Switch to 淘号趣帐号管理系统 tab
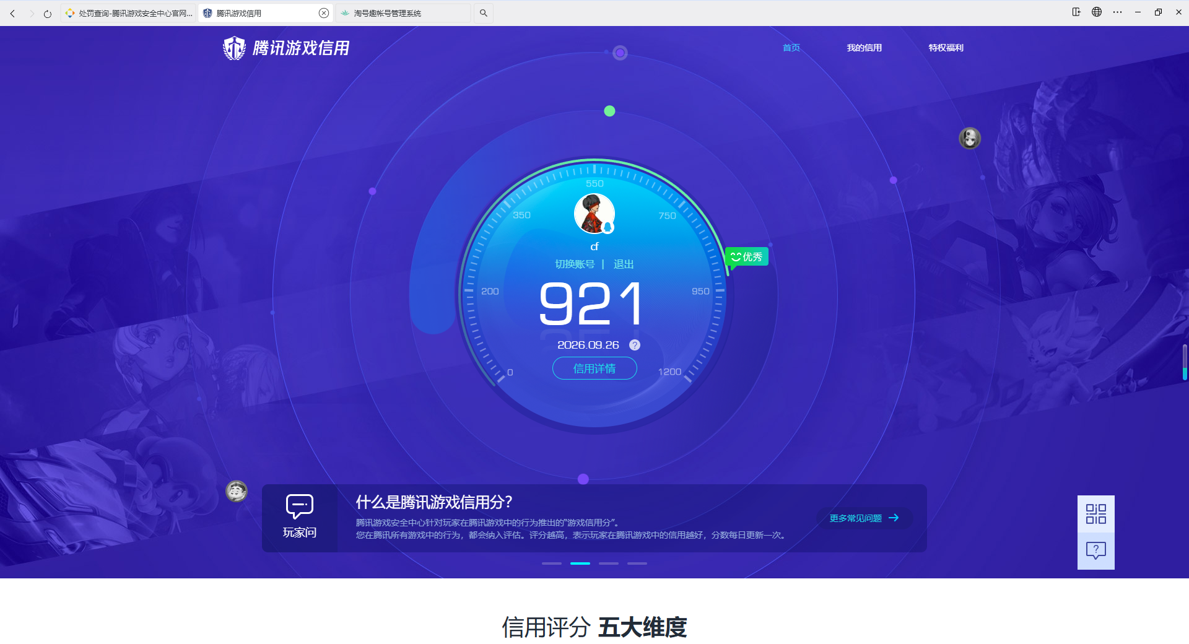The height and width of the screenshot is (644, 1189). (x=403, y=13)
